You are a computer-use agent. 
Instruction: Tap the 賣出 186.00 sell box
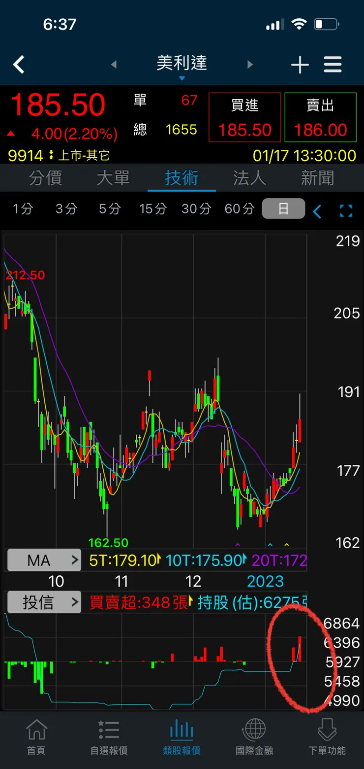point(320,117)
